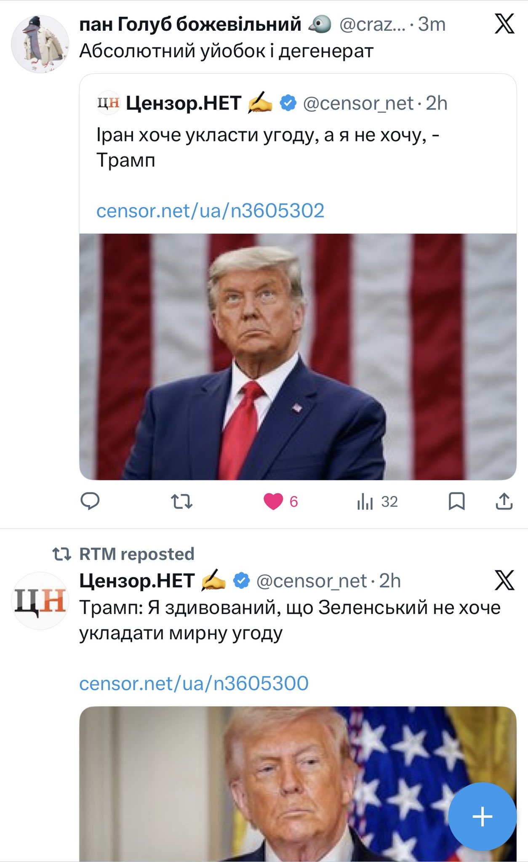Viewport: 528px width, 862px height.
Task: Bookmark the first tweet
Action: tap(456, 501)
